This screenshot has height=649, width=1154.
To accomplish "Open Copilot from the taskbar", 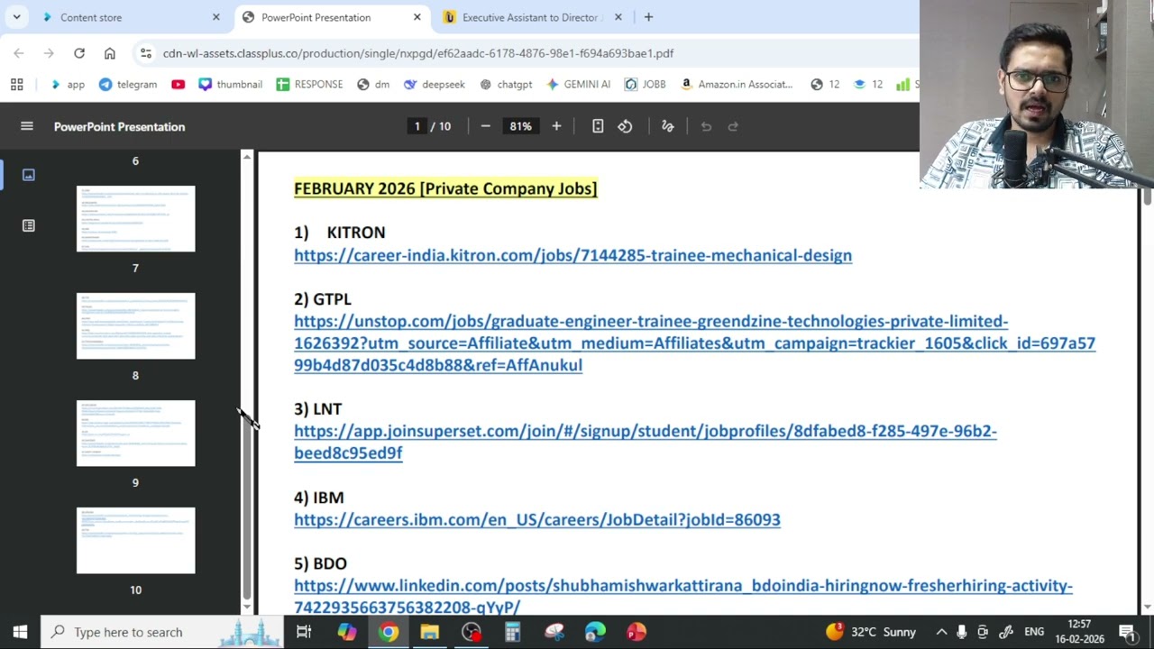I will pyautogui.click(x=347, y=632).
